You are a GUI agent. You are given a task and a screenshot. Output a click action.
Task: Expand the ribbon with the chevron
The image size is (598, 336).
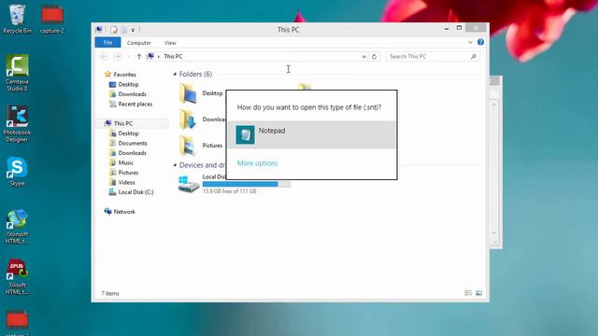tap(470, 42)
